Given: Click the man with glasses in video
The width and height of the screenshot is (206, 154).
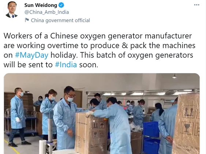Looking at the screenshot, I should (66, 118).
